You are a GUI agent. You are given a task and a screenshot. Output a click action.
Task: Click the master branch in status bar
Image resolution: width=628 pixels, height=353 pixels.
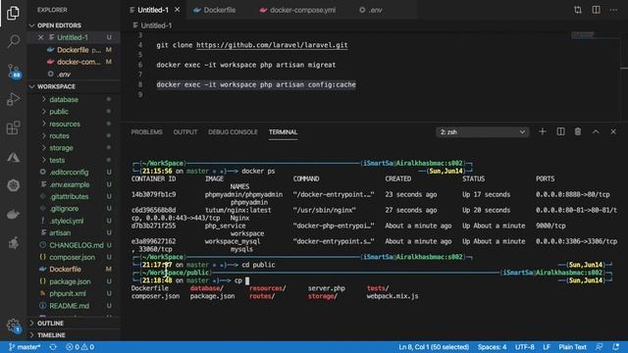coord(25,347)
